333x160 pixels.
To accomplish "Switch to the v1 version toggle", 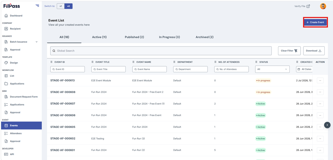I will [x=61, y=6].
